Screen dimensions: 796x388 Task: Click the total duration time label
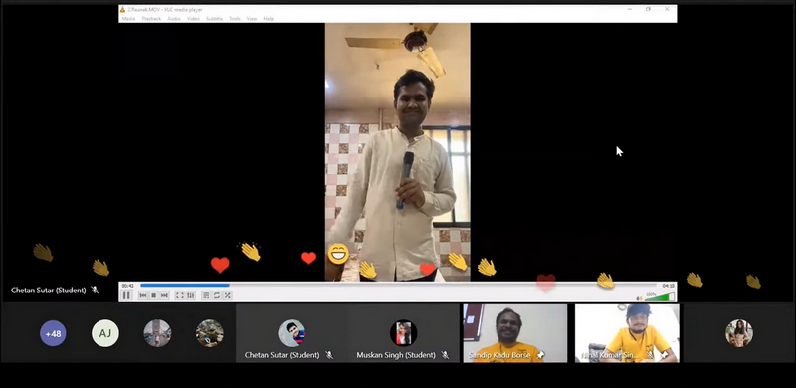click(668, 286)
